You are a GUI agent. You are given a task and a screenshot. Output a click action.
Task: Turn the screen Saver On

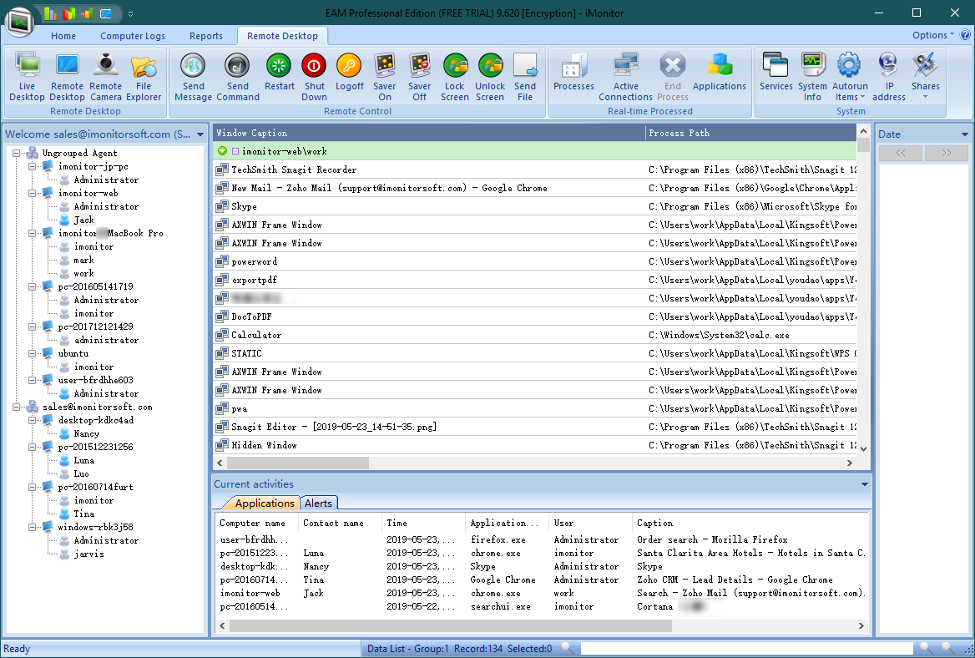click(x=384, y=77)
